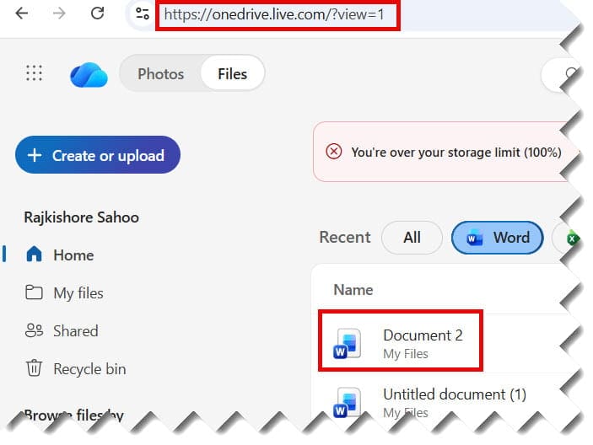
Task: Click the Word icon in filter chip
Action: [475, 238]
